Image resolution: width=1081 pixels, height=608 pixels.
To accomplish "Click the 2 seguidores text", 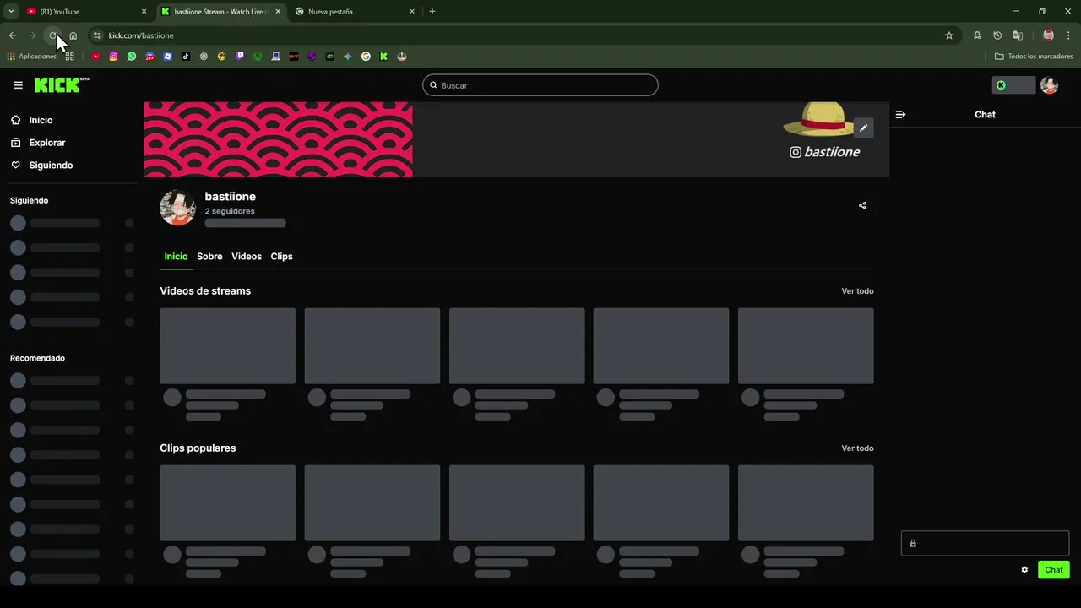I will [230, 211].
